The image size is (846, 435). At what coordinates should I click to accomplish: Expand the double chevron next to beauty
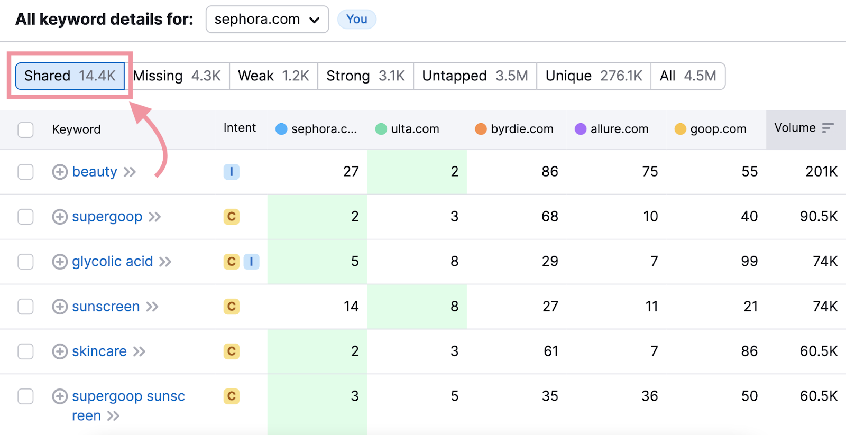(130, 172)
